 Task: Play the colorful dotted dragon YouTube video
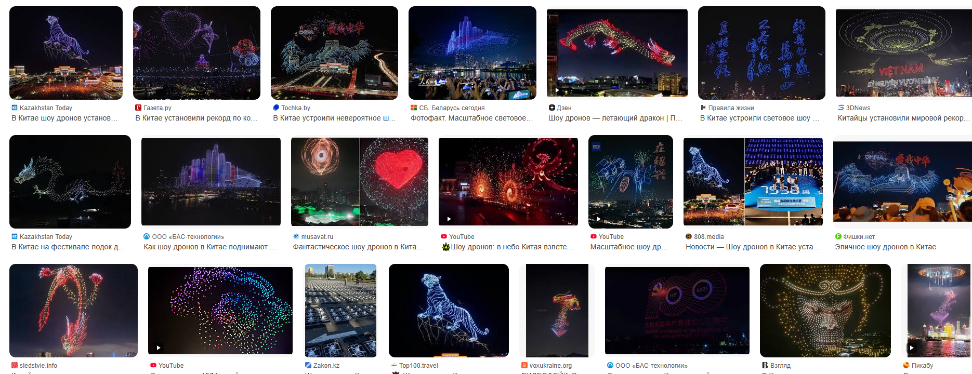point(159,348)
